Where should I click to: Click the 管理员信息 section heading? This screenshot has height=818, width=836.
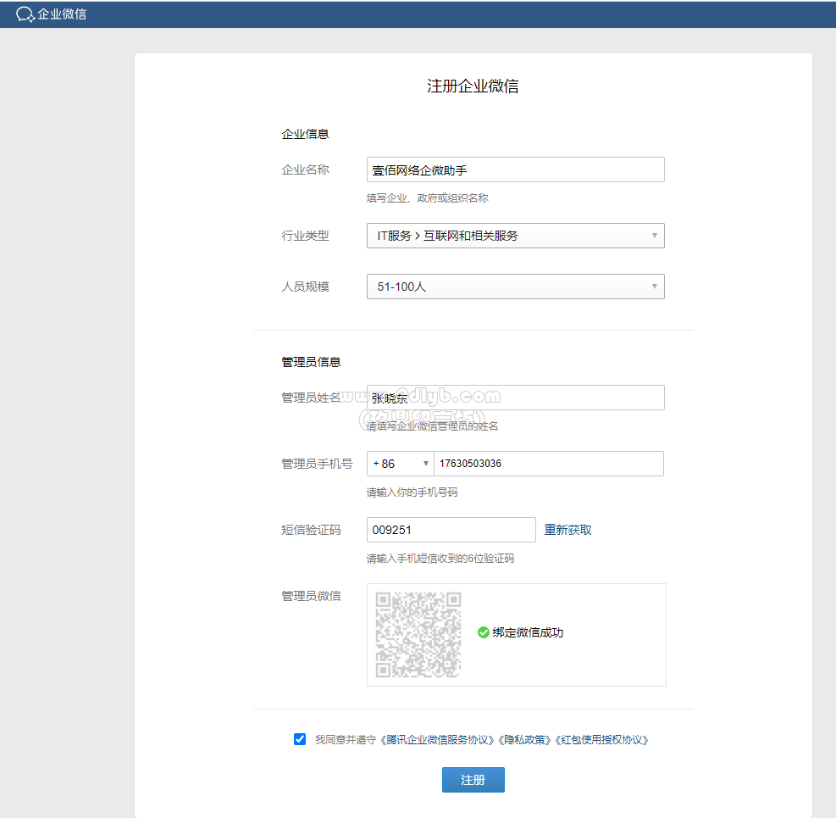point(311,362)
